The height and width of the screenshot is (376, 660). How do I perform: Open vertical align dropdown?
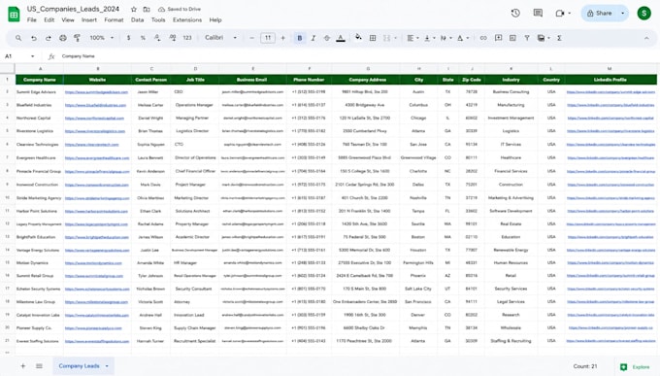click(429, 38)
